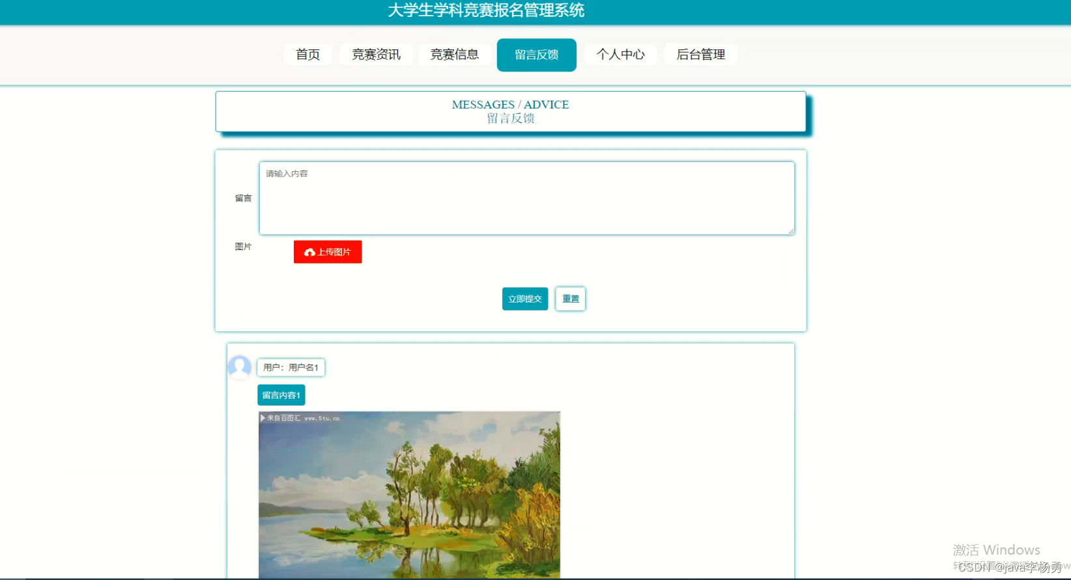The width and height of the screenshot is (1071, 580).
Task: Click the 大学生学科竞赛报名管理系统 title
Action: point(486,10)
